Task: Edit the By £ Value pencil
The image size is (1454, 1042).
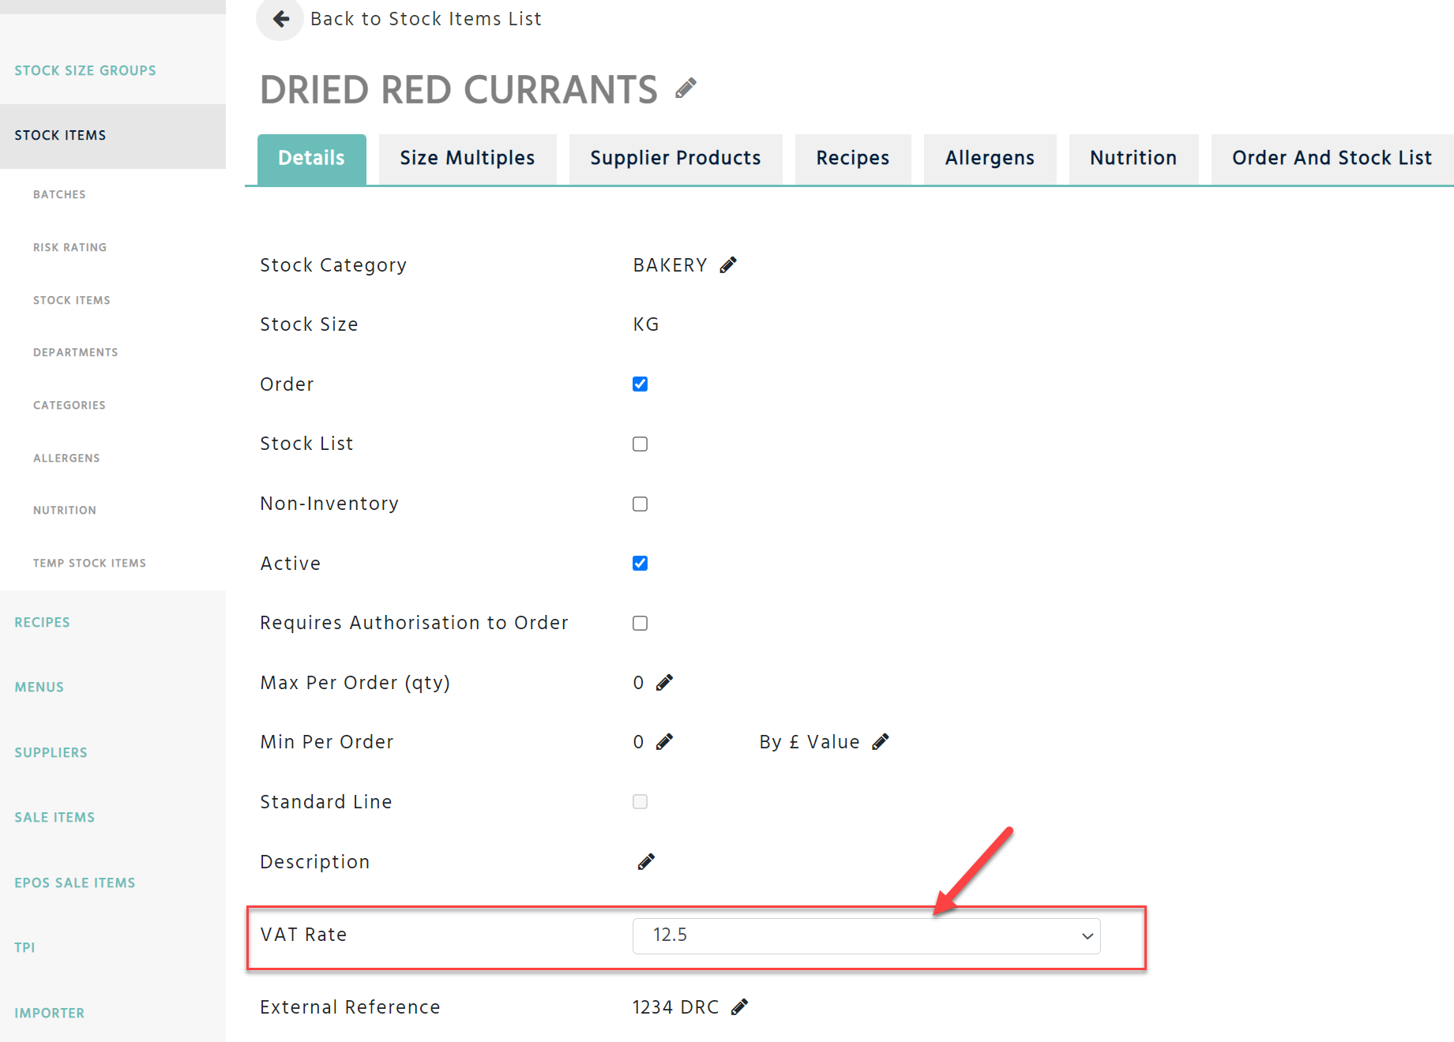Action: point(881,742)
